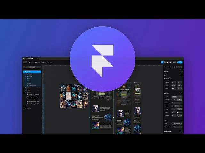This screenshot has width=205, height=153.
Task: Select the FAQ layer
Action: point(32,79)
